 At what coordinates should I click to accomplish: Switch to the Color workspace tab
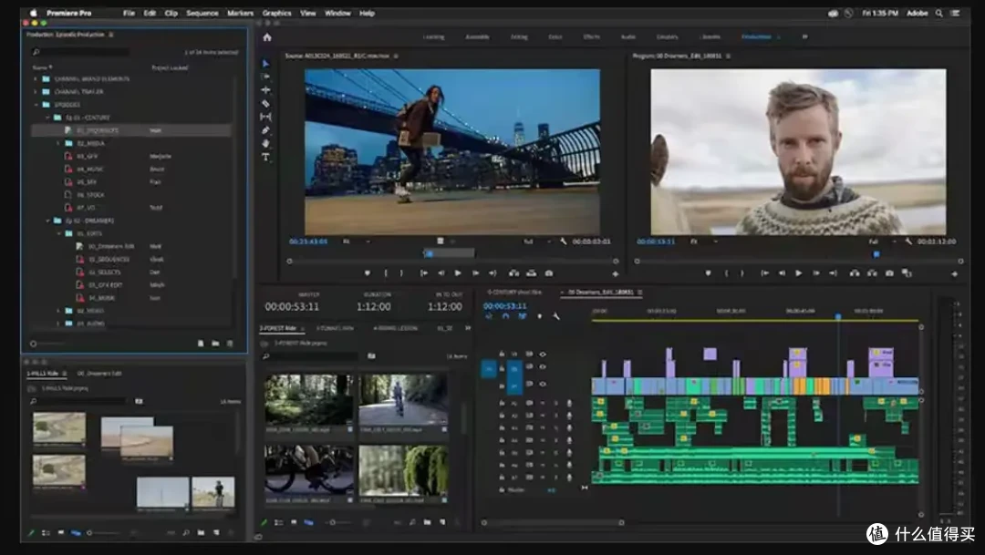[555, 37]
